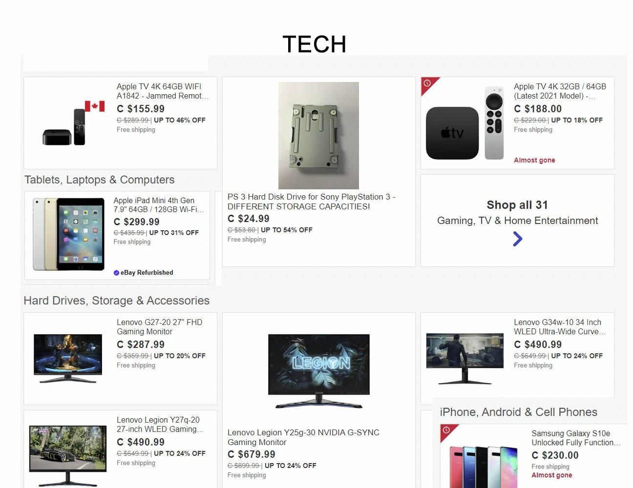The width and height of the screenshot is (633, 488).
Task: Open the Lenovo Legion Y27q-20 monitor image
Action: click(68, 456)
